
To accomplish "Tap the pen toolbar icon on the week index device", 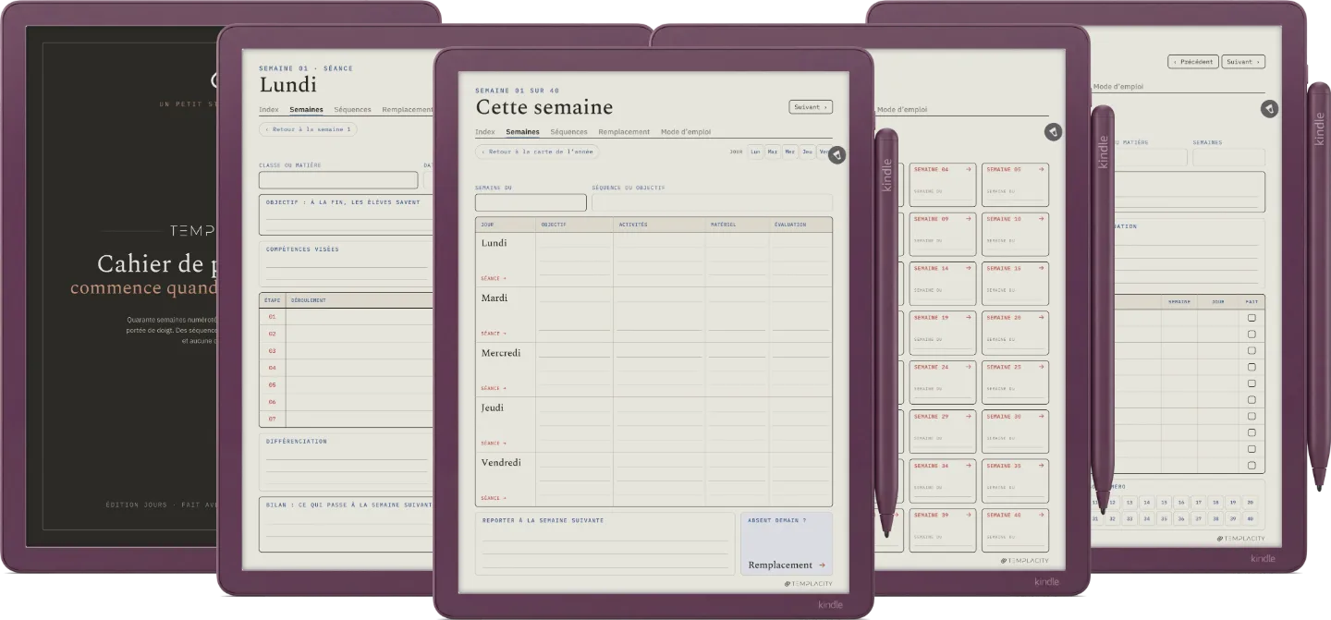I will tap(1053, 132).
